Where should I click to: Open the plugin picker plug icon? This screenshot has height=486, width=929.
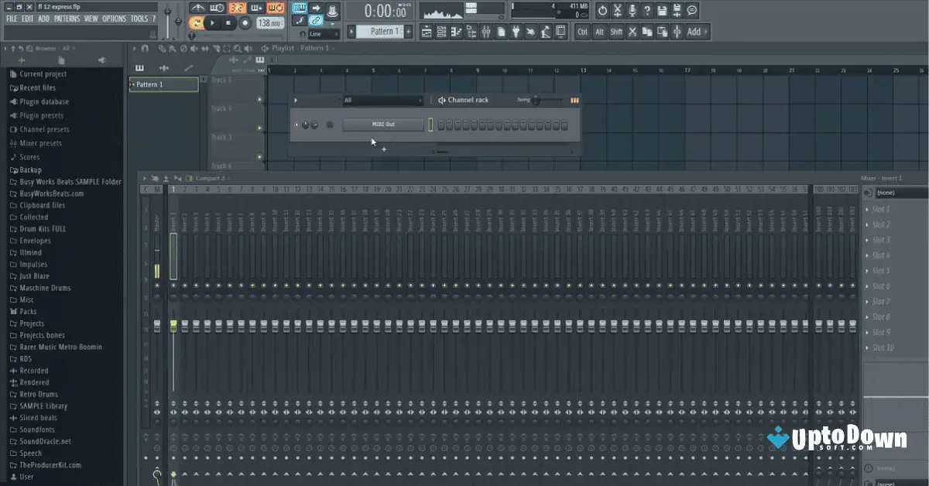click(516, 32)
